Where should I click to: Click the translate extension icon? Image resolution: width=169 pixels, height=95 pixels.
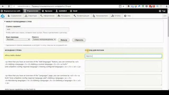click(132, 6)
